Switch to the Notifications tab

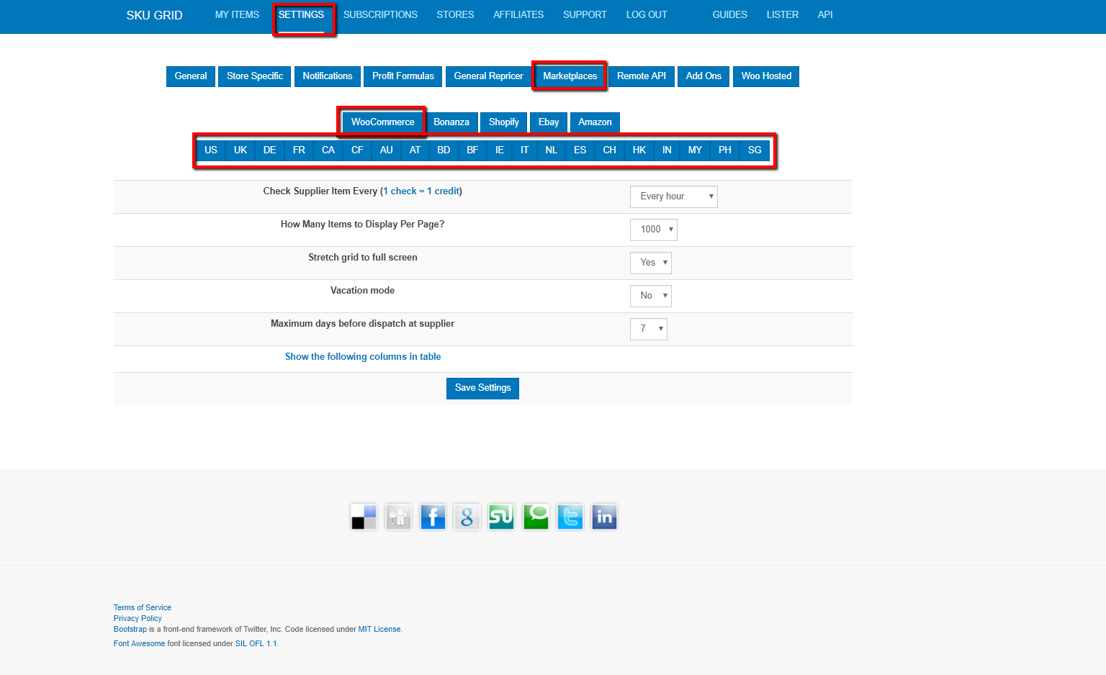tap(328, 76)
